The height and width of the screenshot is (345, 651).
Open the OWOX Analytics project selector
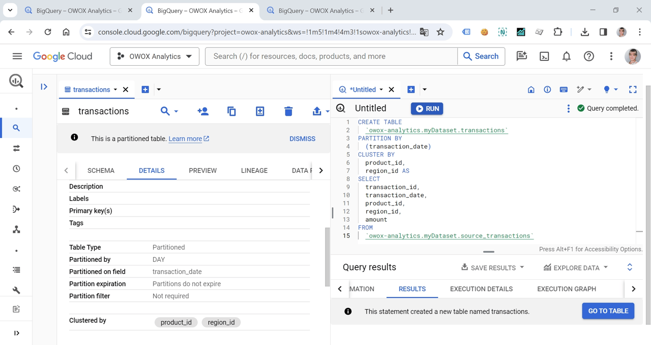tap(154, 56)
